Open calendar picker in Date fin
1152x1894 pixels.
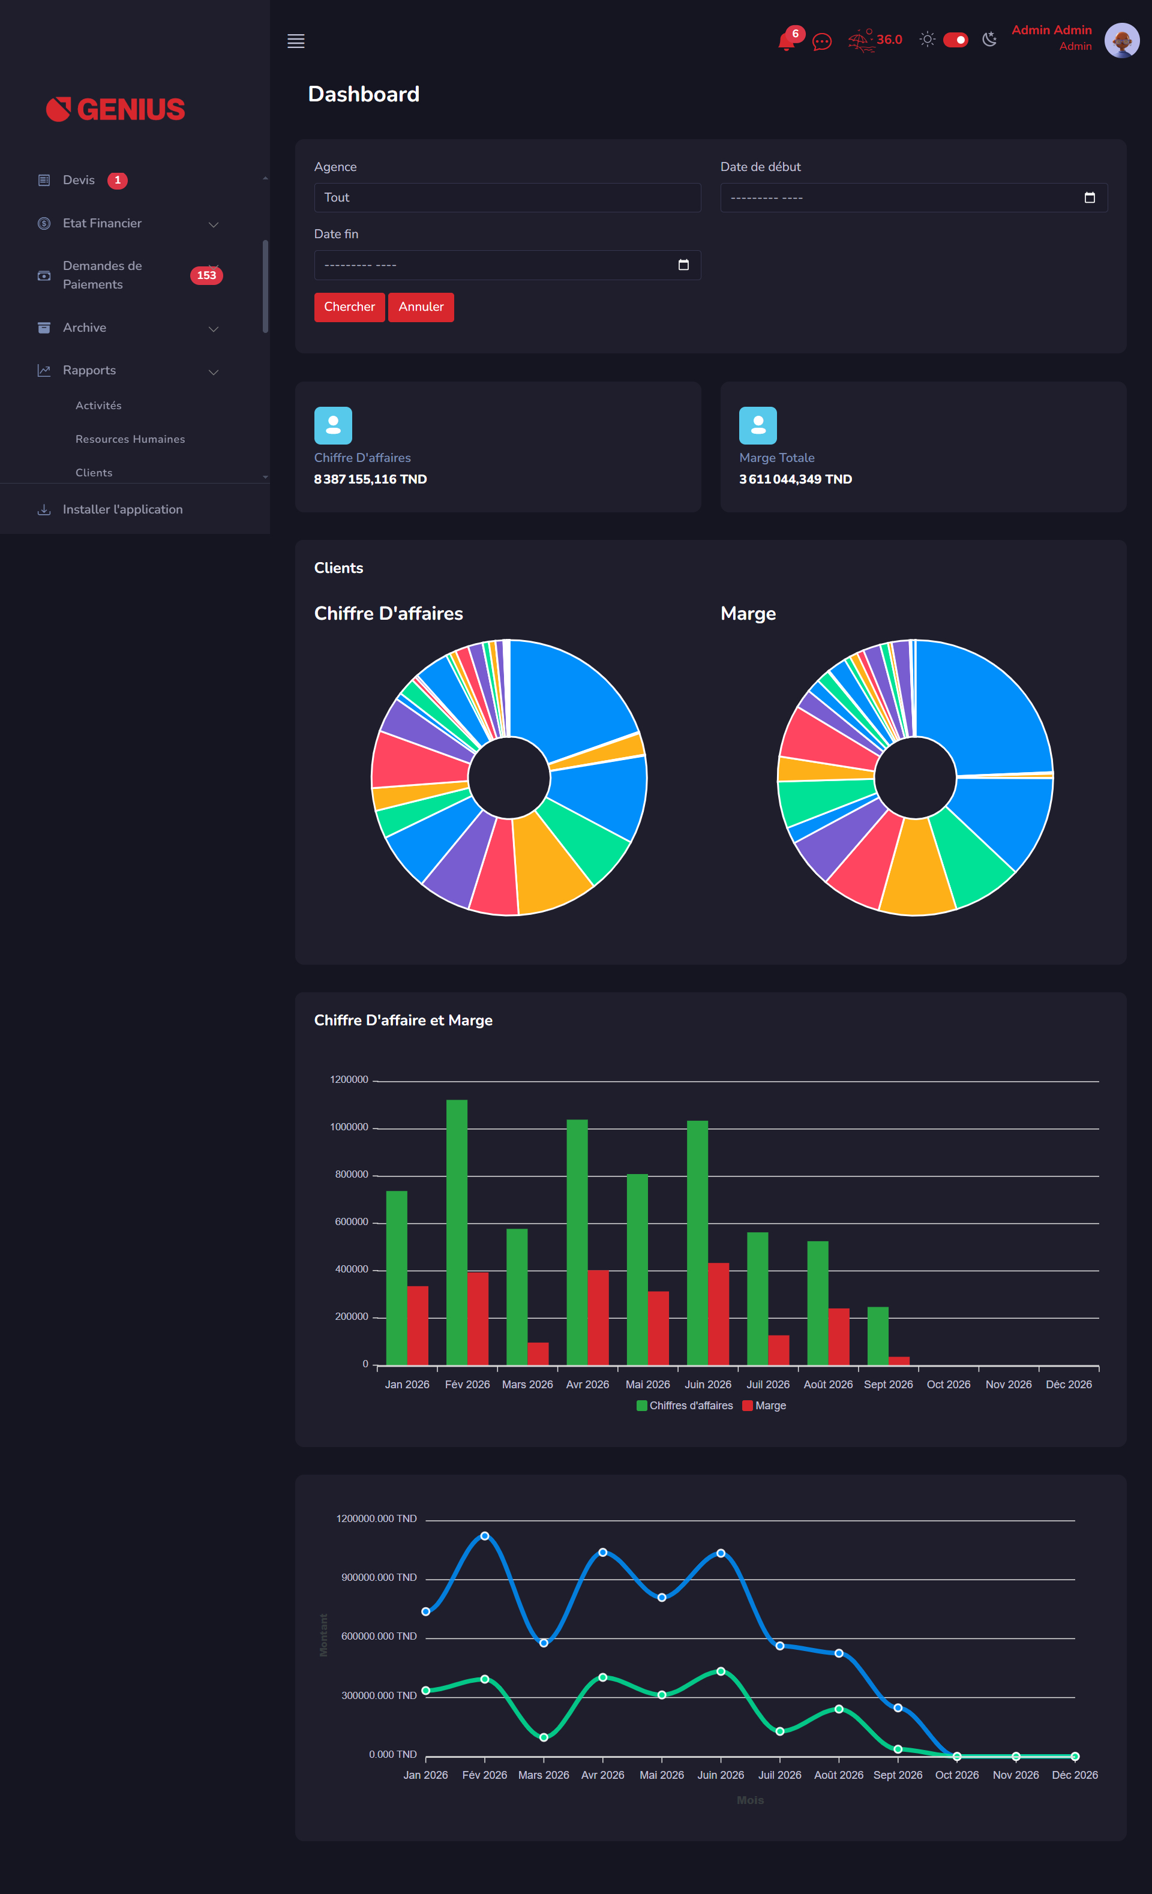683,265
